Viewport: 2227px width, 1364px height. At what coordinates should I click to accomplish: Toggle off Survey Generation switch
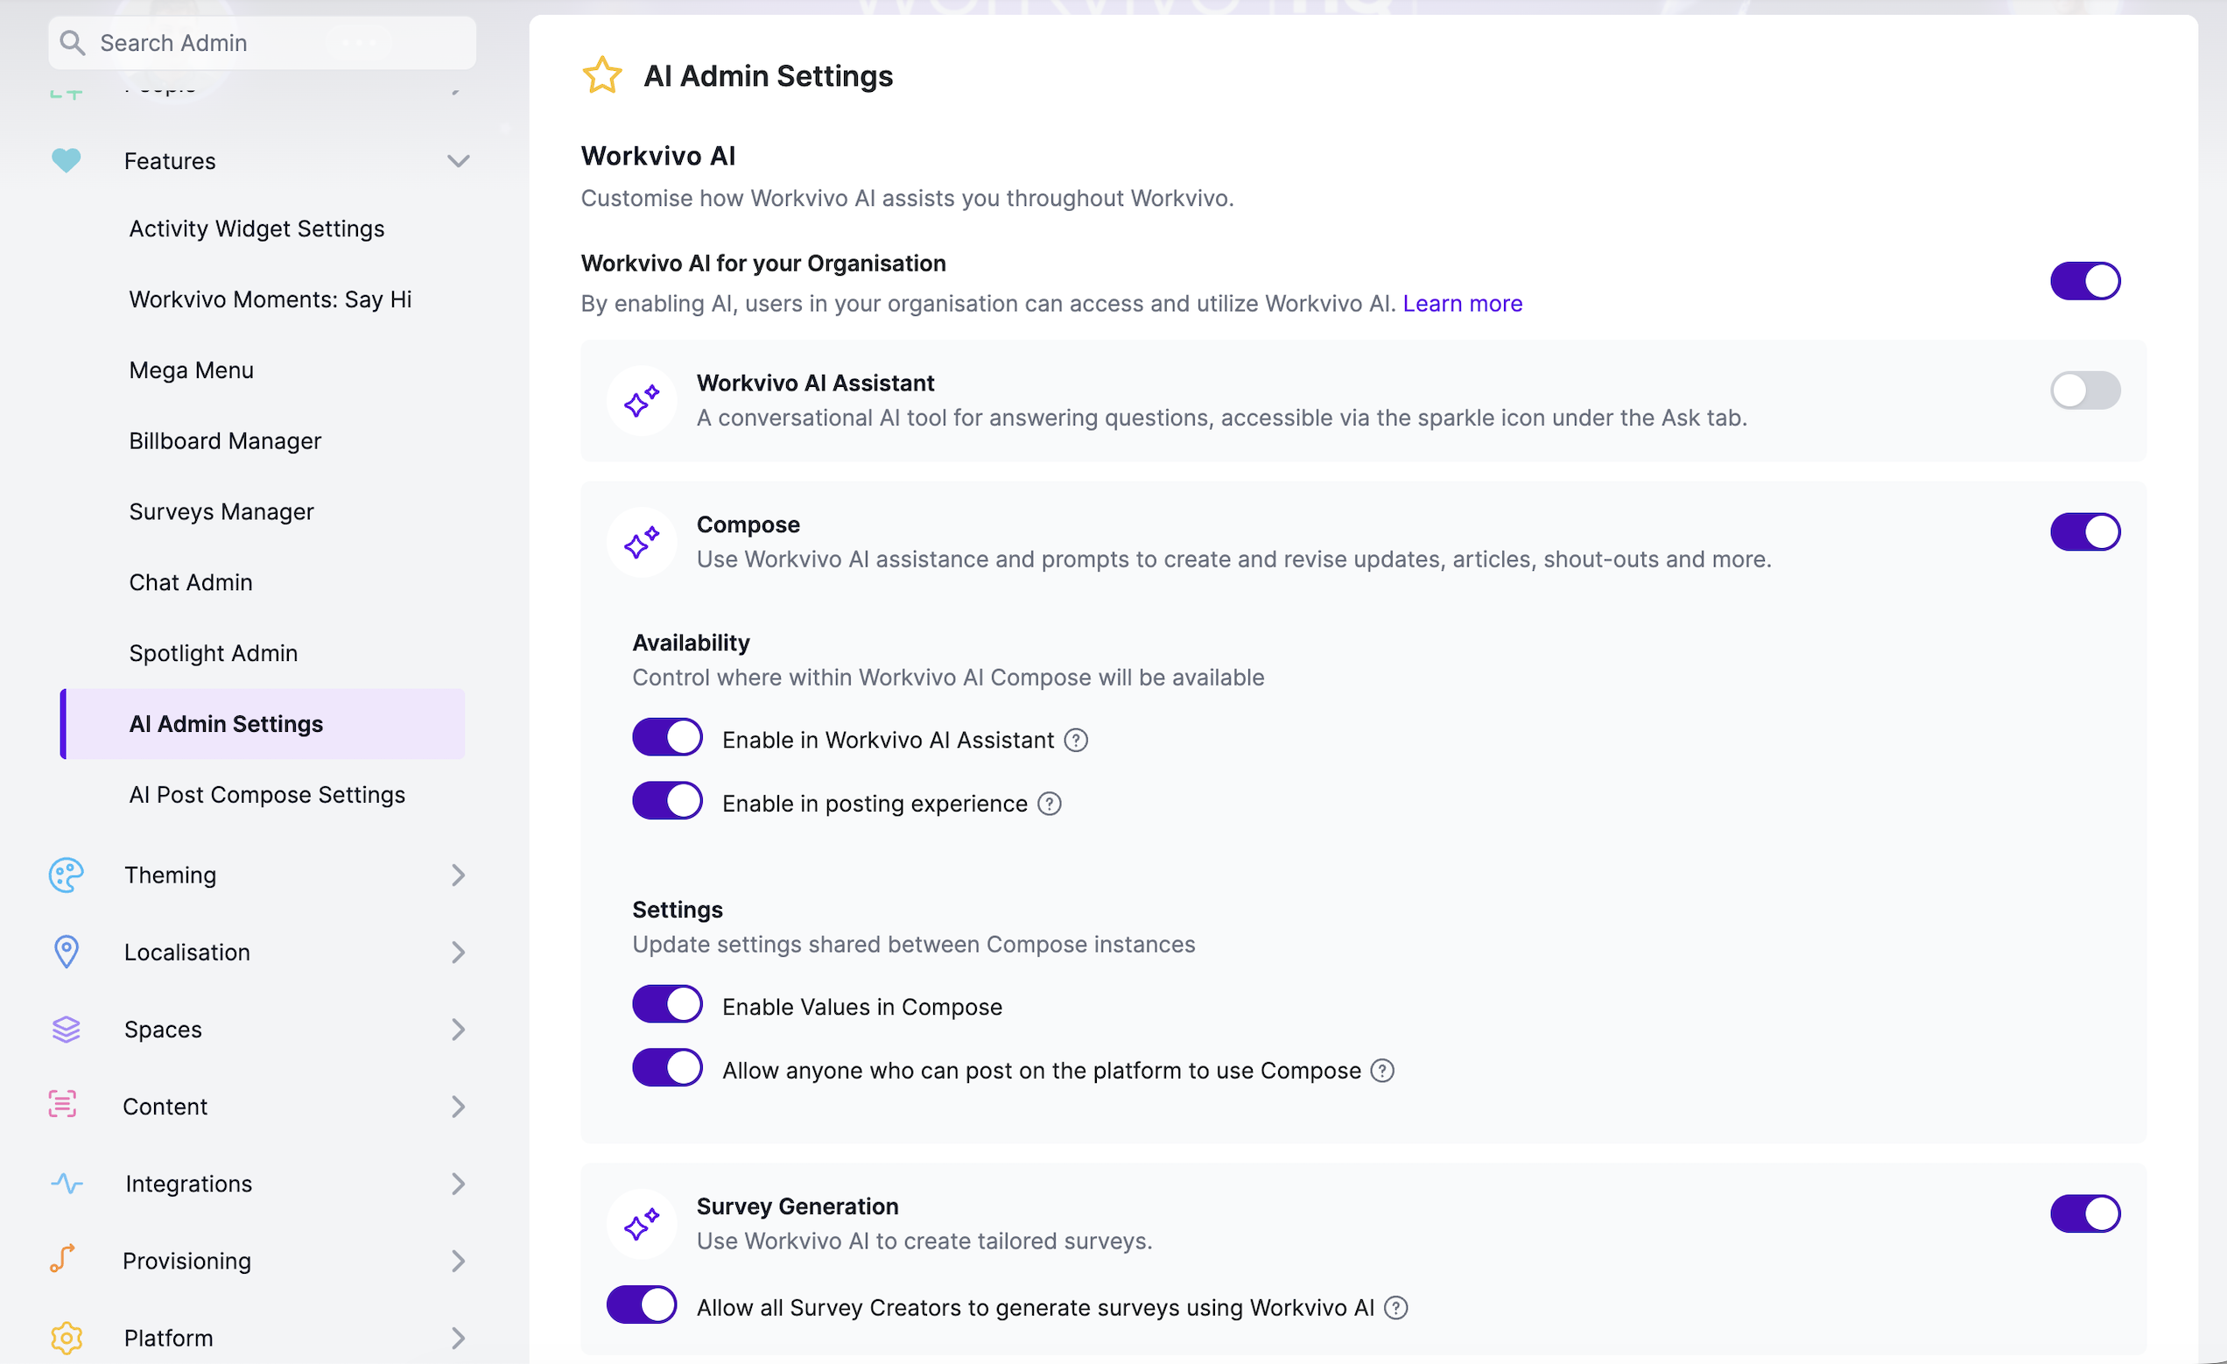pos(2085,1214)
